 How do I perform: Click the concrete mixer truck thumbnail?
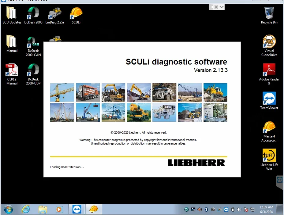pos(88,92)
